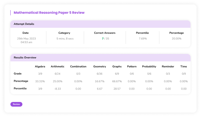The width and height of the screenshot is (201, 117).
Task: Click the Grade row label
Action: (x=18, y=74)
